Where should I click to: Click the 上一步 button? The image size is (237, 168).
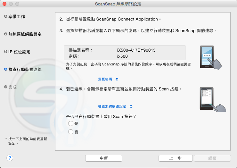point(176,158)
